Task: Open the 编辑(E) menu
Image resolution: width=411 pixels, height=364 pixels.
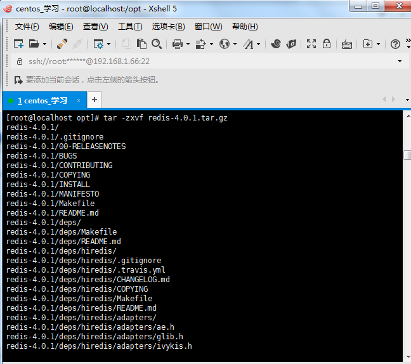Action: 61,27
